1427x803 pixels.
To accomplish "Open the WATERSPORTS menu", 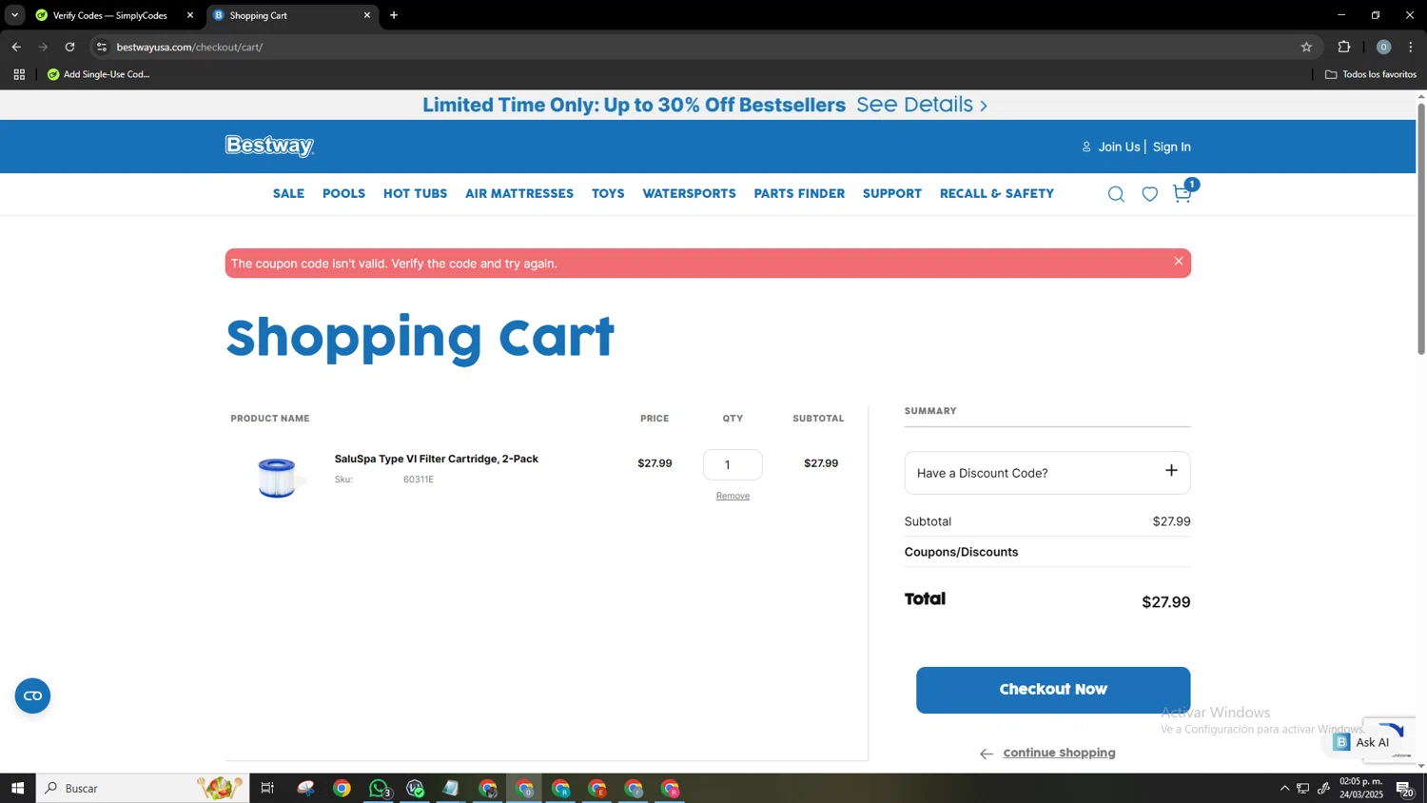I will (x=689, y=193).
